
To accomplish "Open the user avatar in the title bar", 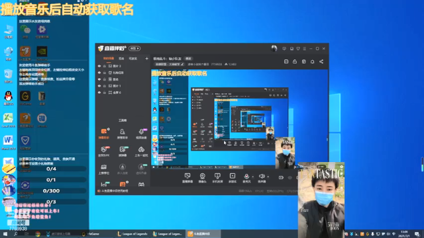I will pyautogui.click(x=274, y=48).
